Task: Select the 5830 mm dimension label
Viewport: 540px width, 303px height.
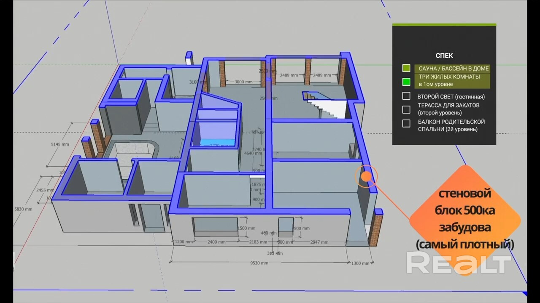Action: pos(23,209)
